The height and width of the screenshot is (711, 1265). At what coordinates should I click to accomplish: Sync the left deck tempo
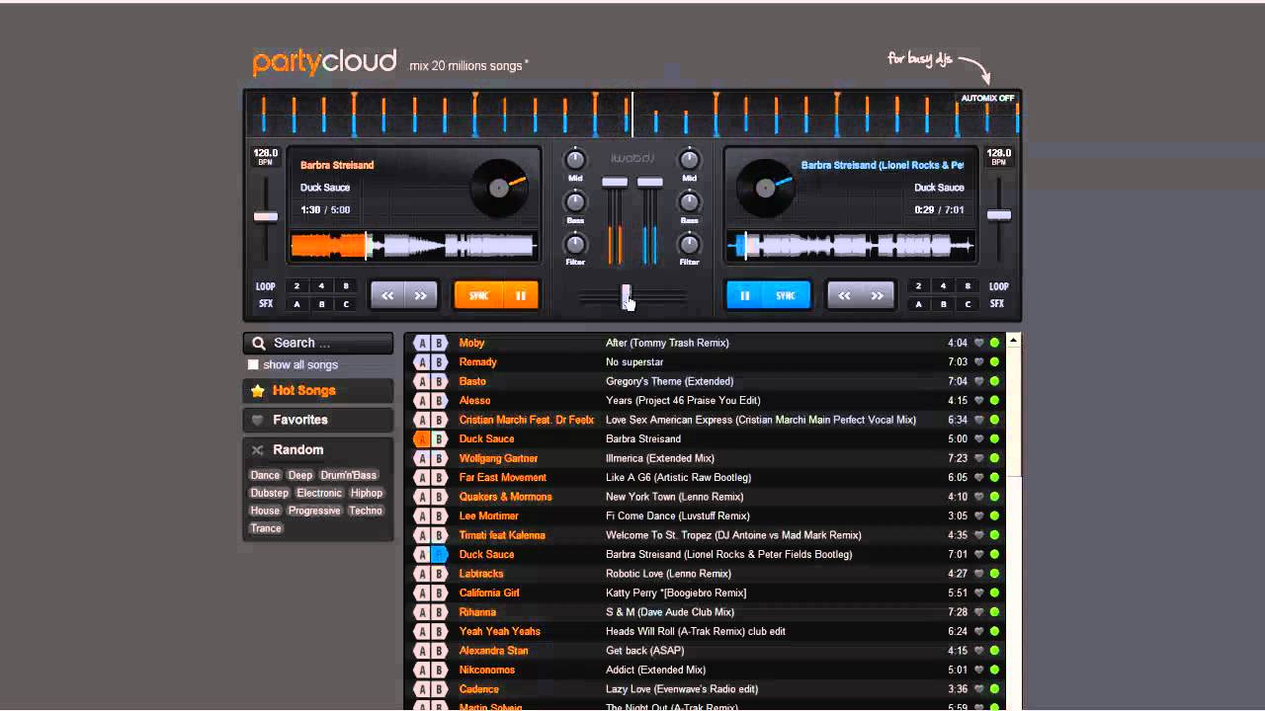pyautogui.click(x=479, y=295)
